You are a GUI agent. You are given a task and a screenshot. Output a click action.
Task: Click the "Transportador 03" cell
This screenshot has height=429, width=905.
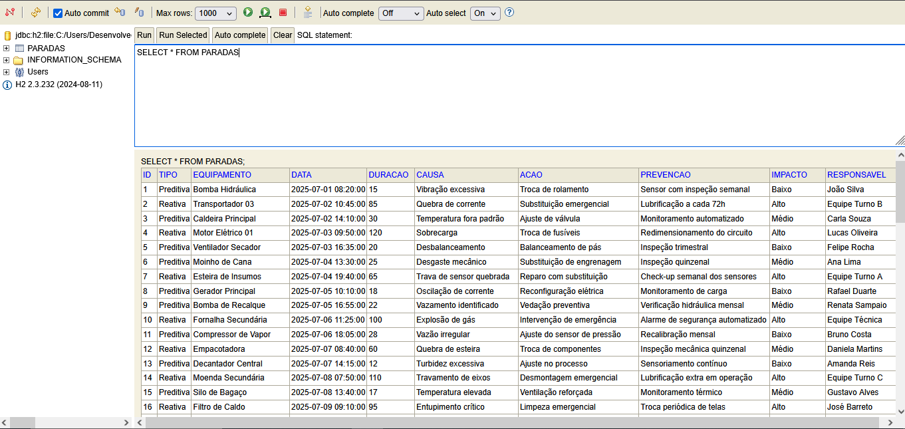click(240, 204)
